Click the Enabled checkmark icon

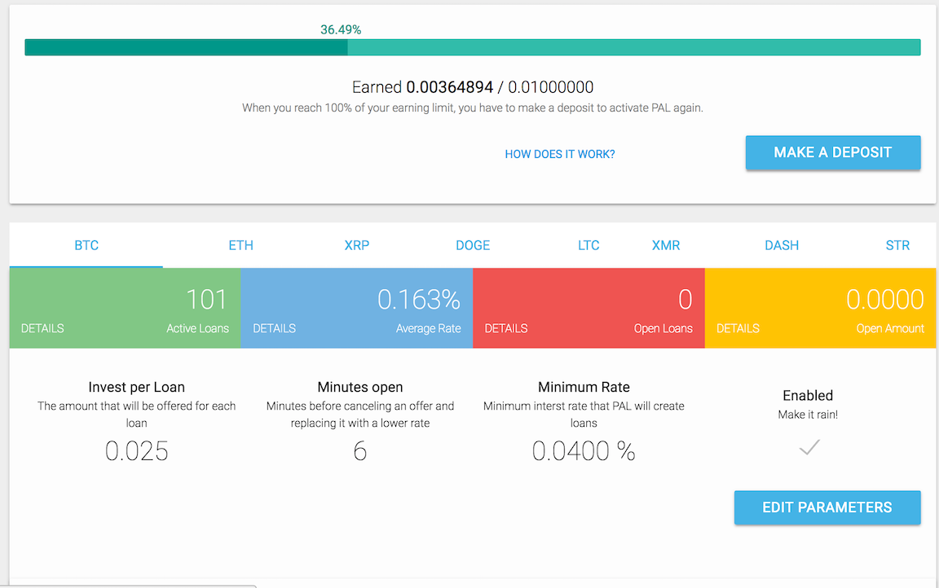coord(809,447)
